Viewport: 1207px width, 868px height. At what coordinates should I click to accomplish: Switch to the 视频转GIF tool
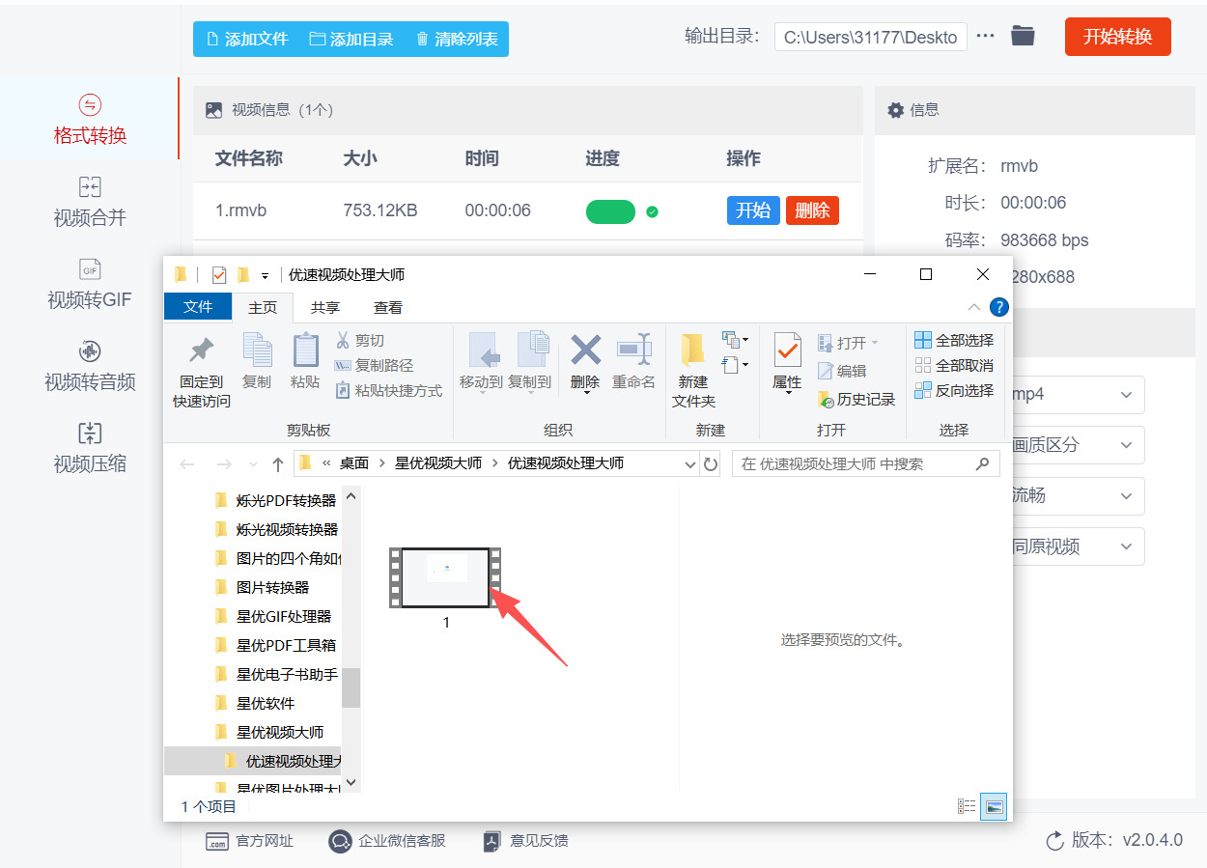(x=89, y=286)
